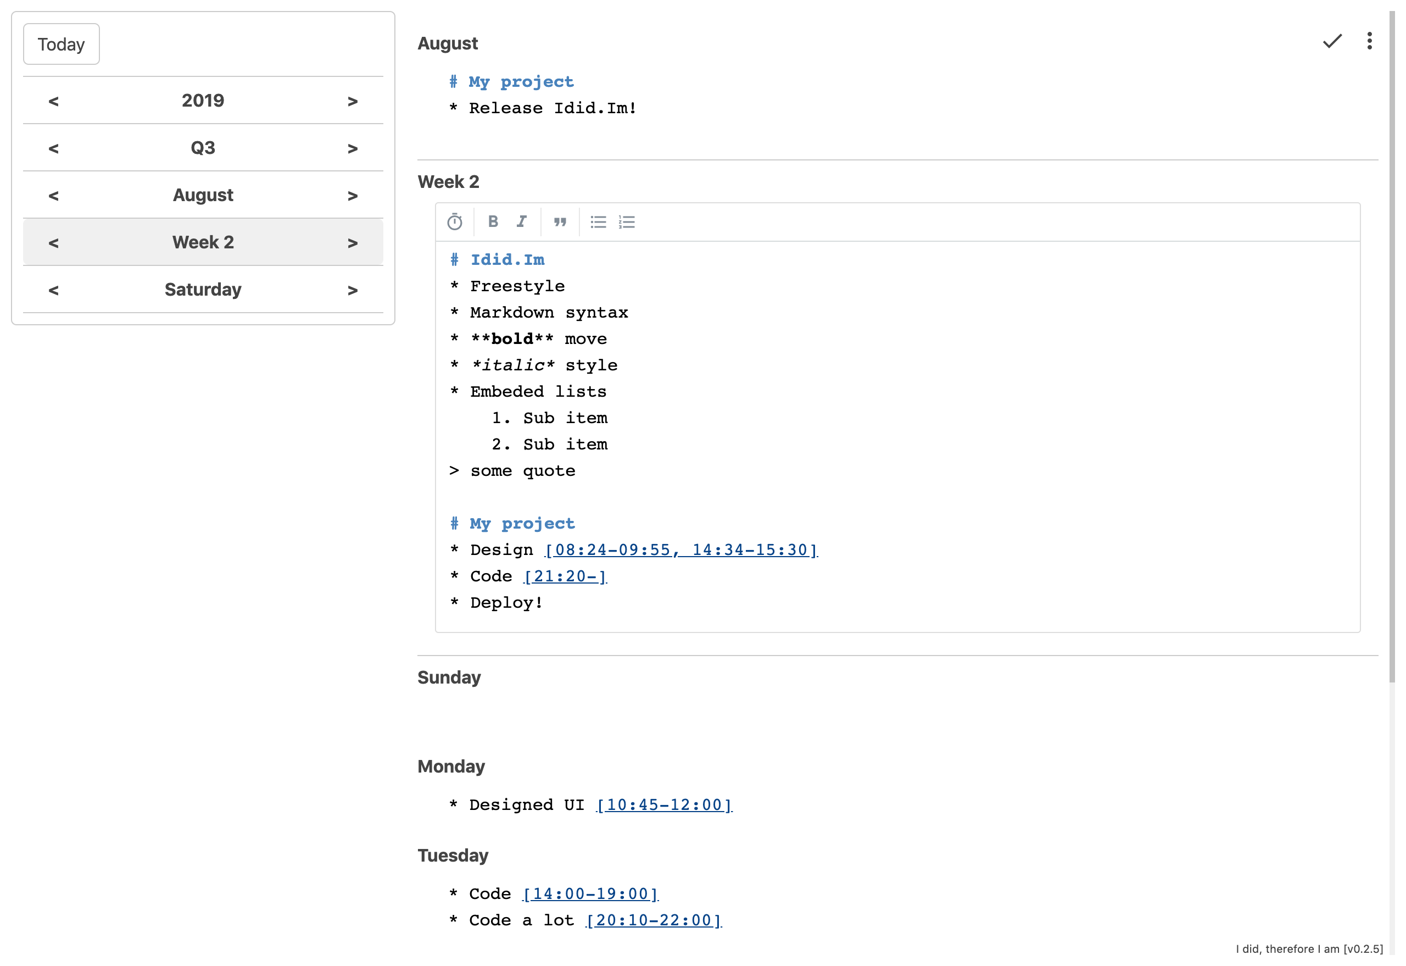Image resolution: width=1406 pixels, height=966 pixels.
Task: Go to previous day before Saturday
Action: click(x=53, y=290)
